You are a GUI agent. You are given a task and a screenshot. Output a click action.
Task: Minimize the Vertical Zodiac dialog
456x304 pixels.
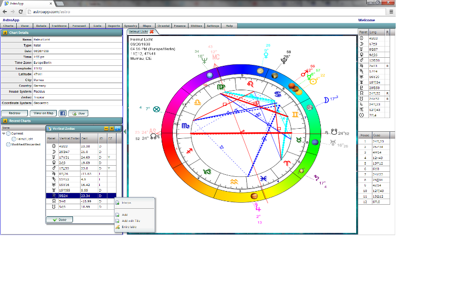pos(106,129)
